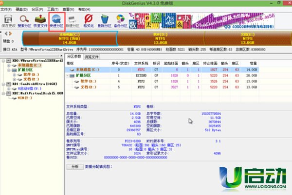Click the 分析 (Analyze) button
The image size is (292, 195).
tap(75, 167)
